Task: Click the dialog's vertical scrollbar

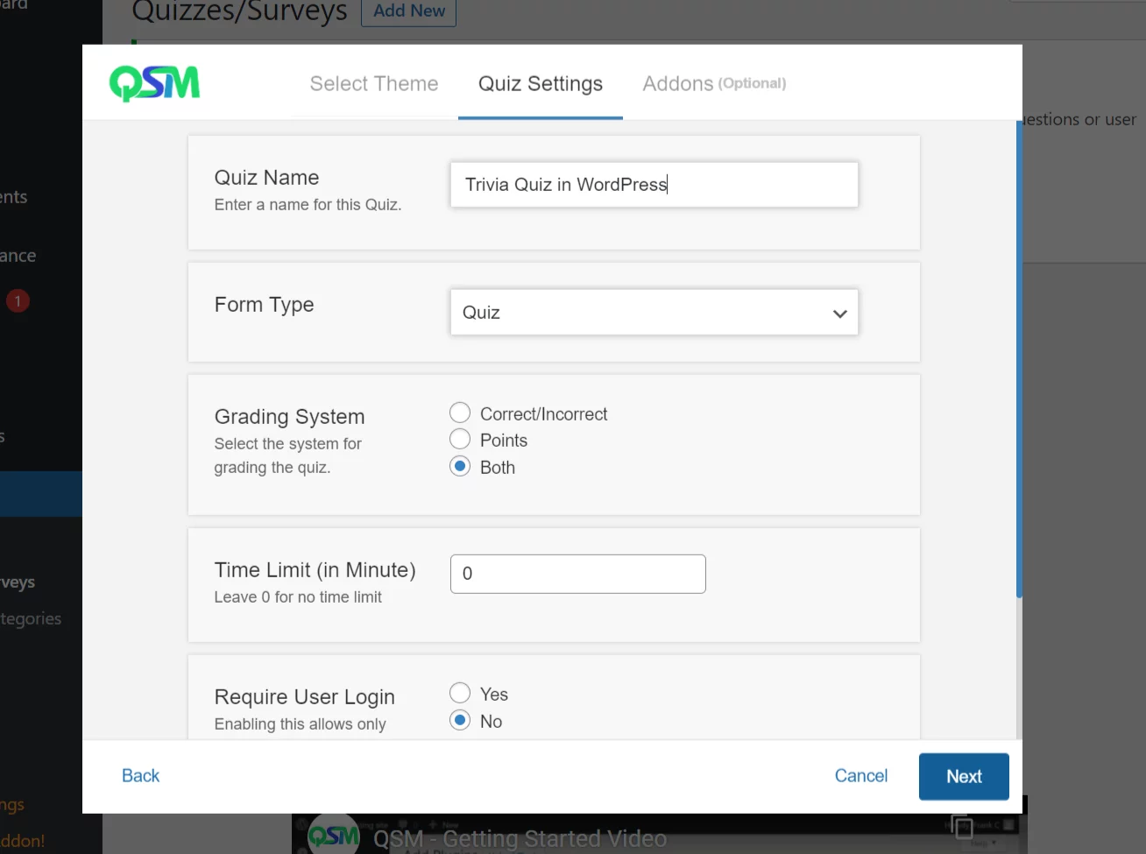Action: [1019, 359]
